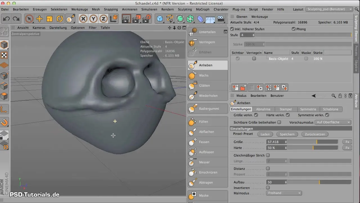The image size is (360, 203).
Task: Toggle Z axis lock
Action: pos(104,19)
